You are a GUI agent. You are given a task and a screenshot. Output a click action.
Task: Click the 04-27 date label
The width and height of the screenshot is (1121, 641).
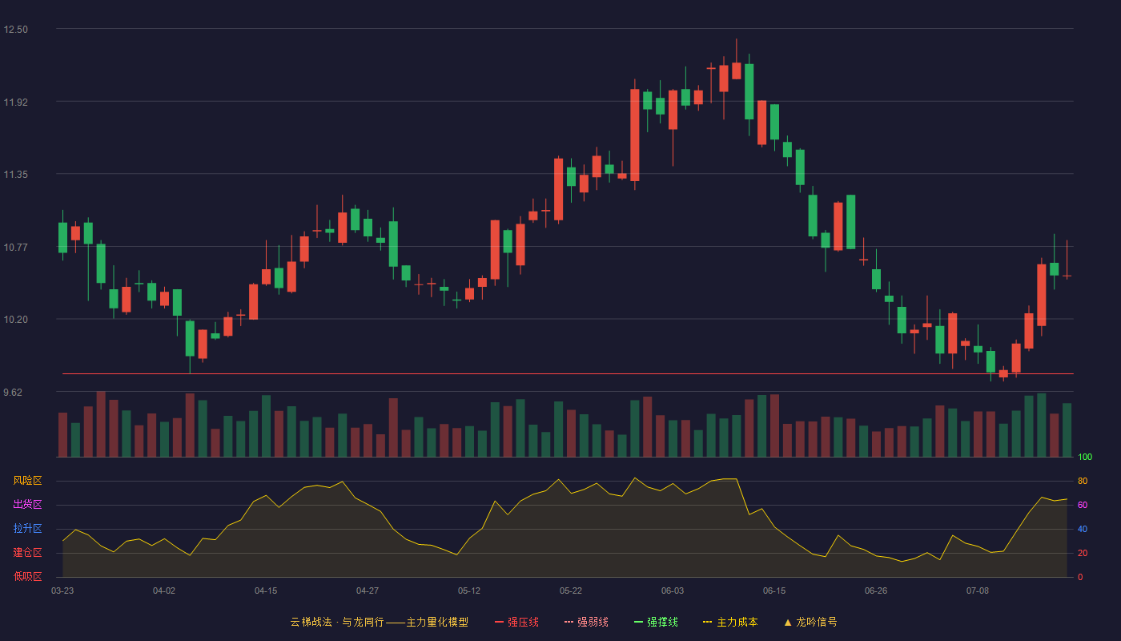[x=368, y=591]
